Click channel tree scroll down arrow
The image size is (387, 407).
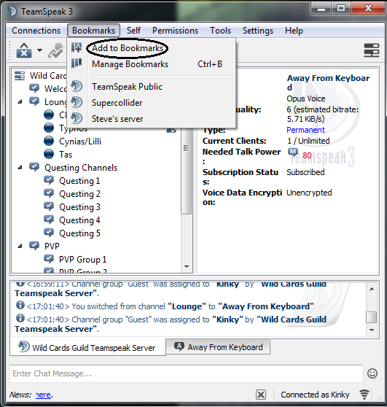pyautogui.click(x=187, y=266)
